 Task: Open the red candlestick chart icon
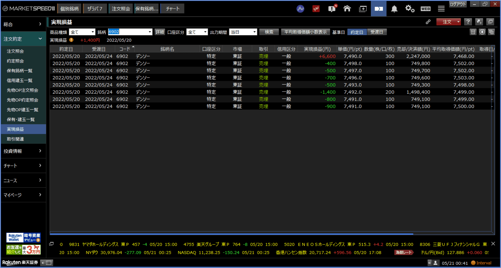[x=316, y=9]
